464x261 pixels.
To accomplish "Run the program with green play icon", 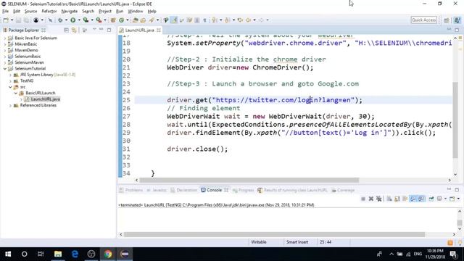I will click(72, 20).
